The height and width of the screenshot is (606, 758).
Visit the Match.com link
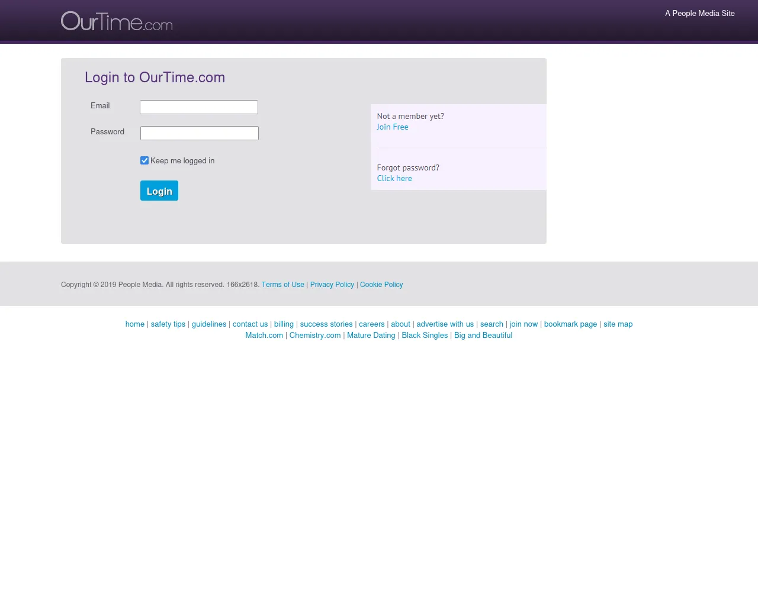(x=264, y=336)
